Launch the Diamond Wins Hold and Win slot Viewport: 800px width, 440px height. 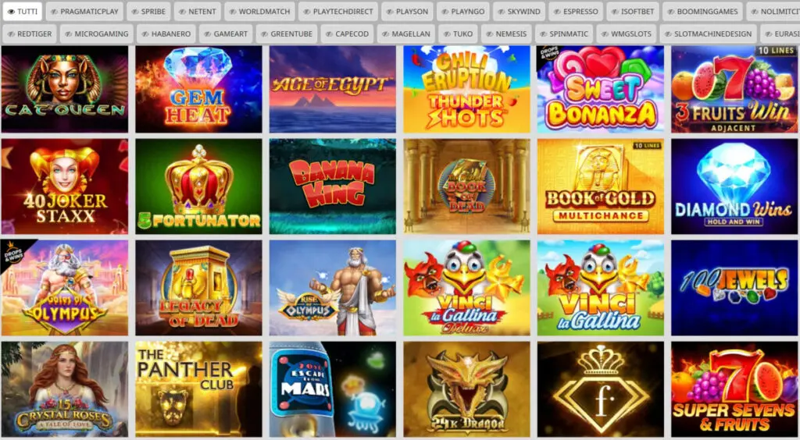(x=734, y=186)
